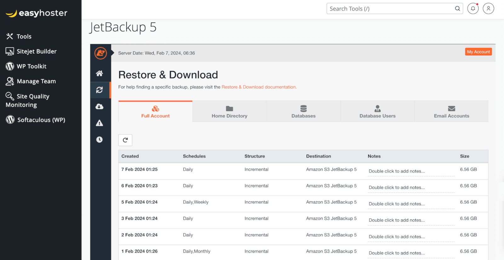This screenshot has height=260, width=504.
Task: Open Tools in the sidebar
Action: pyautogui.click(x=24, y=36)
